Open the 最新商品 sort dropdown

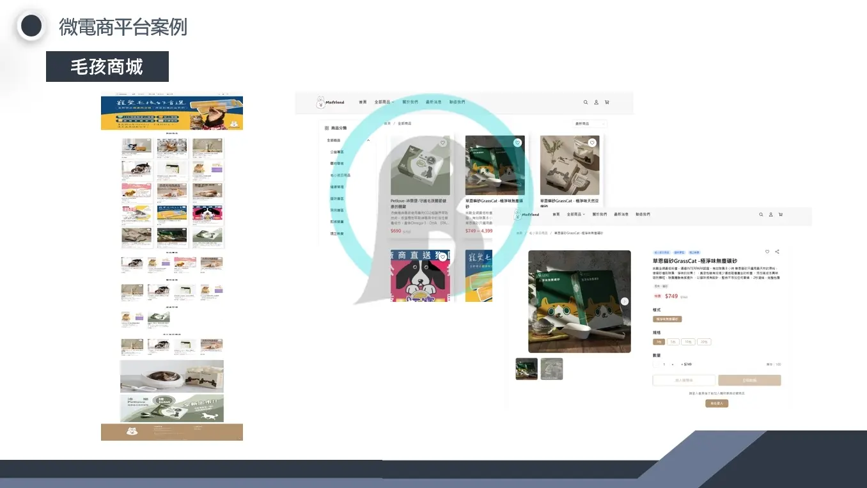tap(590, 123)
